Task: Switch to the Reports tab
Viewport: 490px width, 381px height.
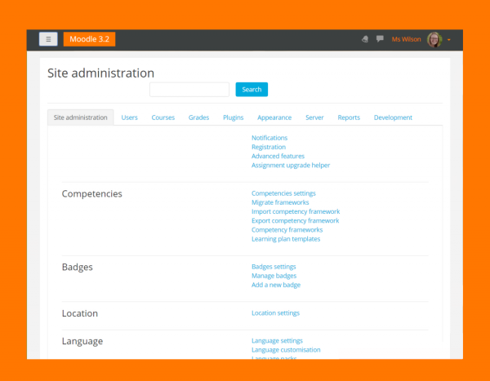Action: [349, 117]
